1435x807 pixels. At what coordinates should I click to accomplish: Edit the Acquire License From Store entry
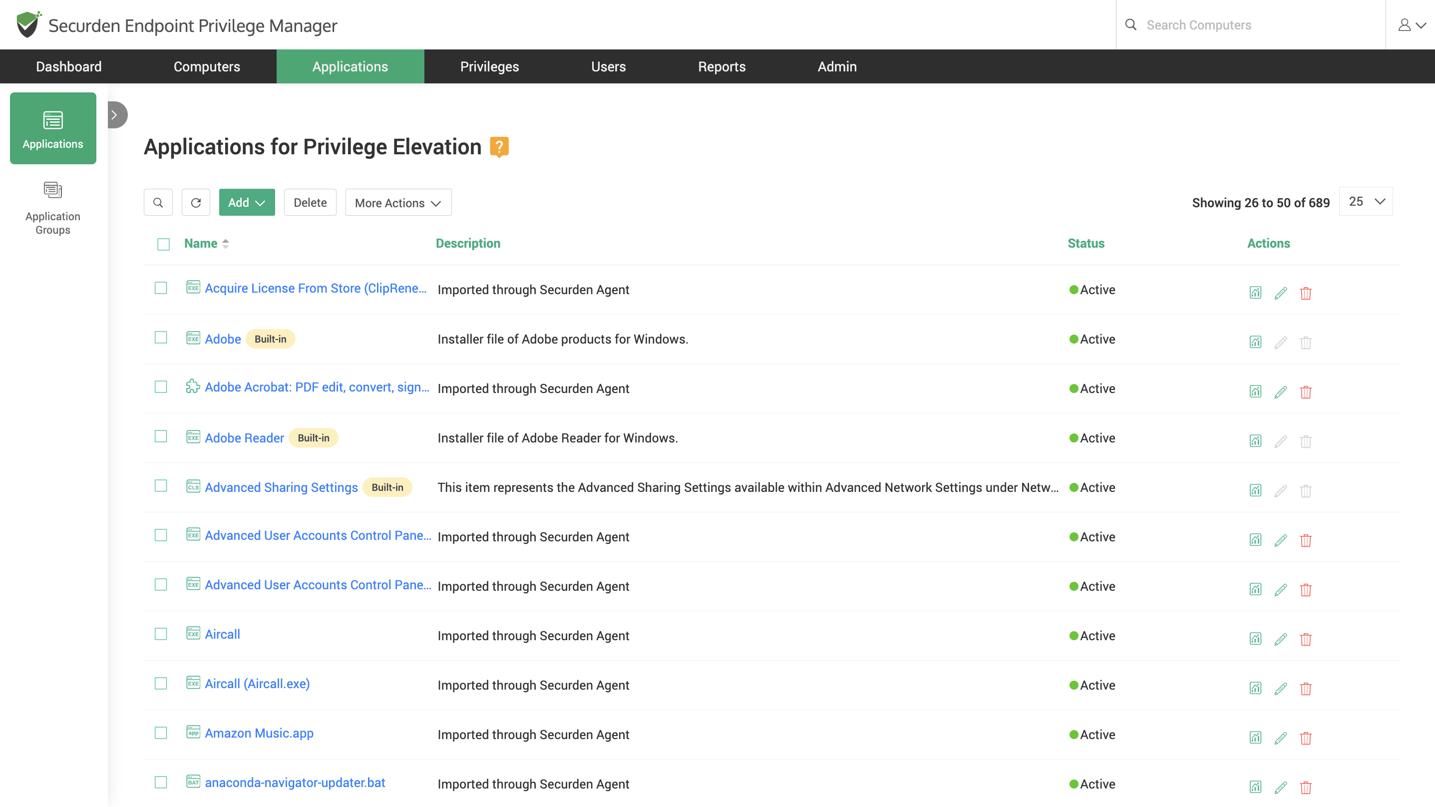(x=1281, y=293)
